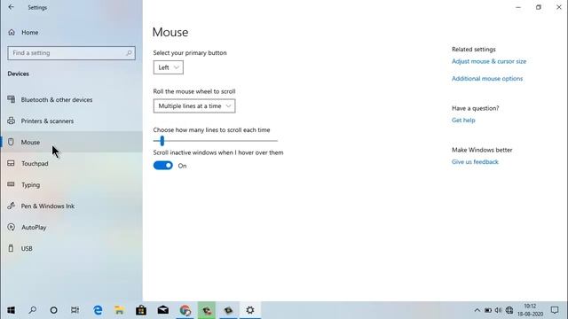This screenshot has height=319, width=568.
Task: Open Printers & scanners settings
Action: (71, 121)
